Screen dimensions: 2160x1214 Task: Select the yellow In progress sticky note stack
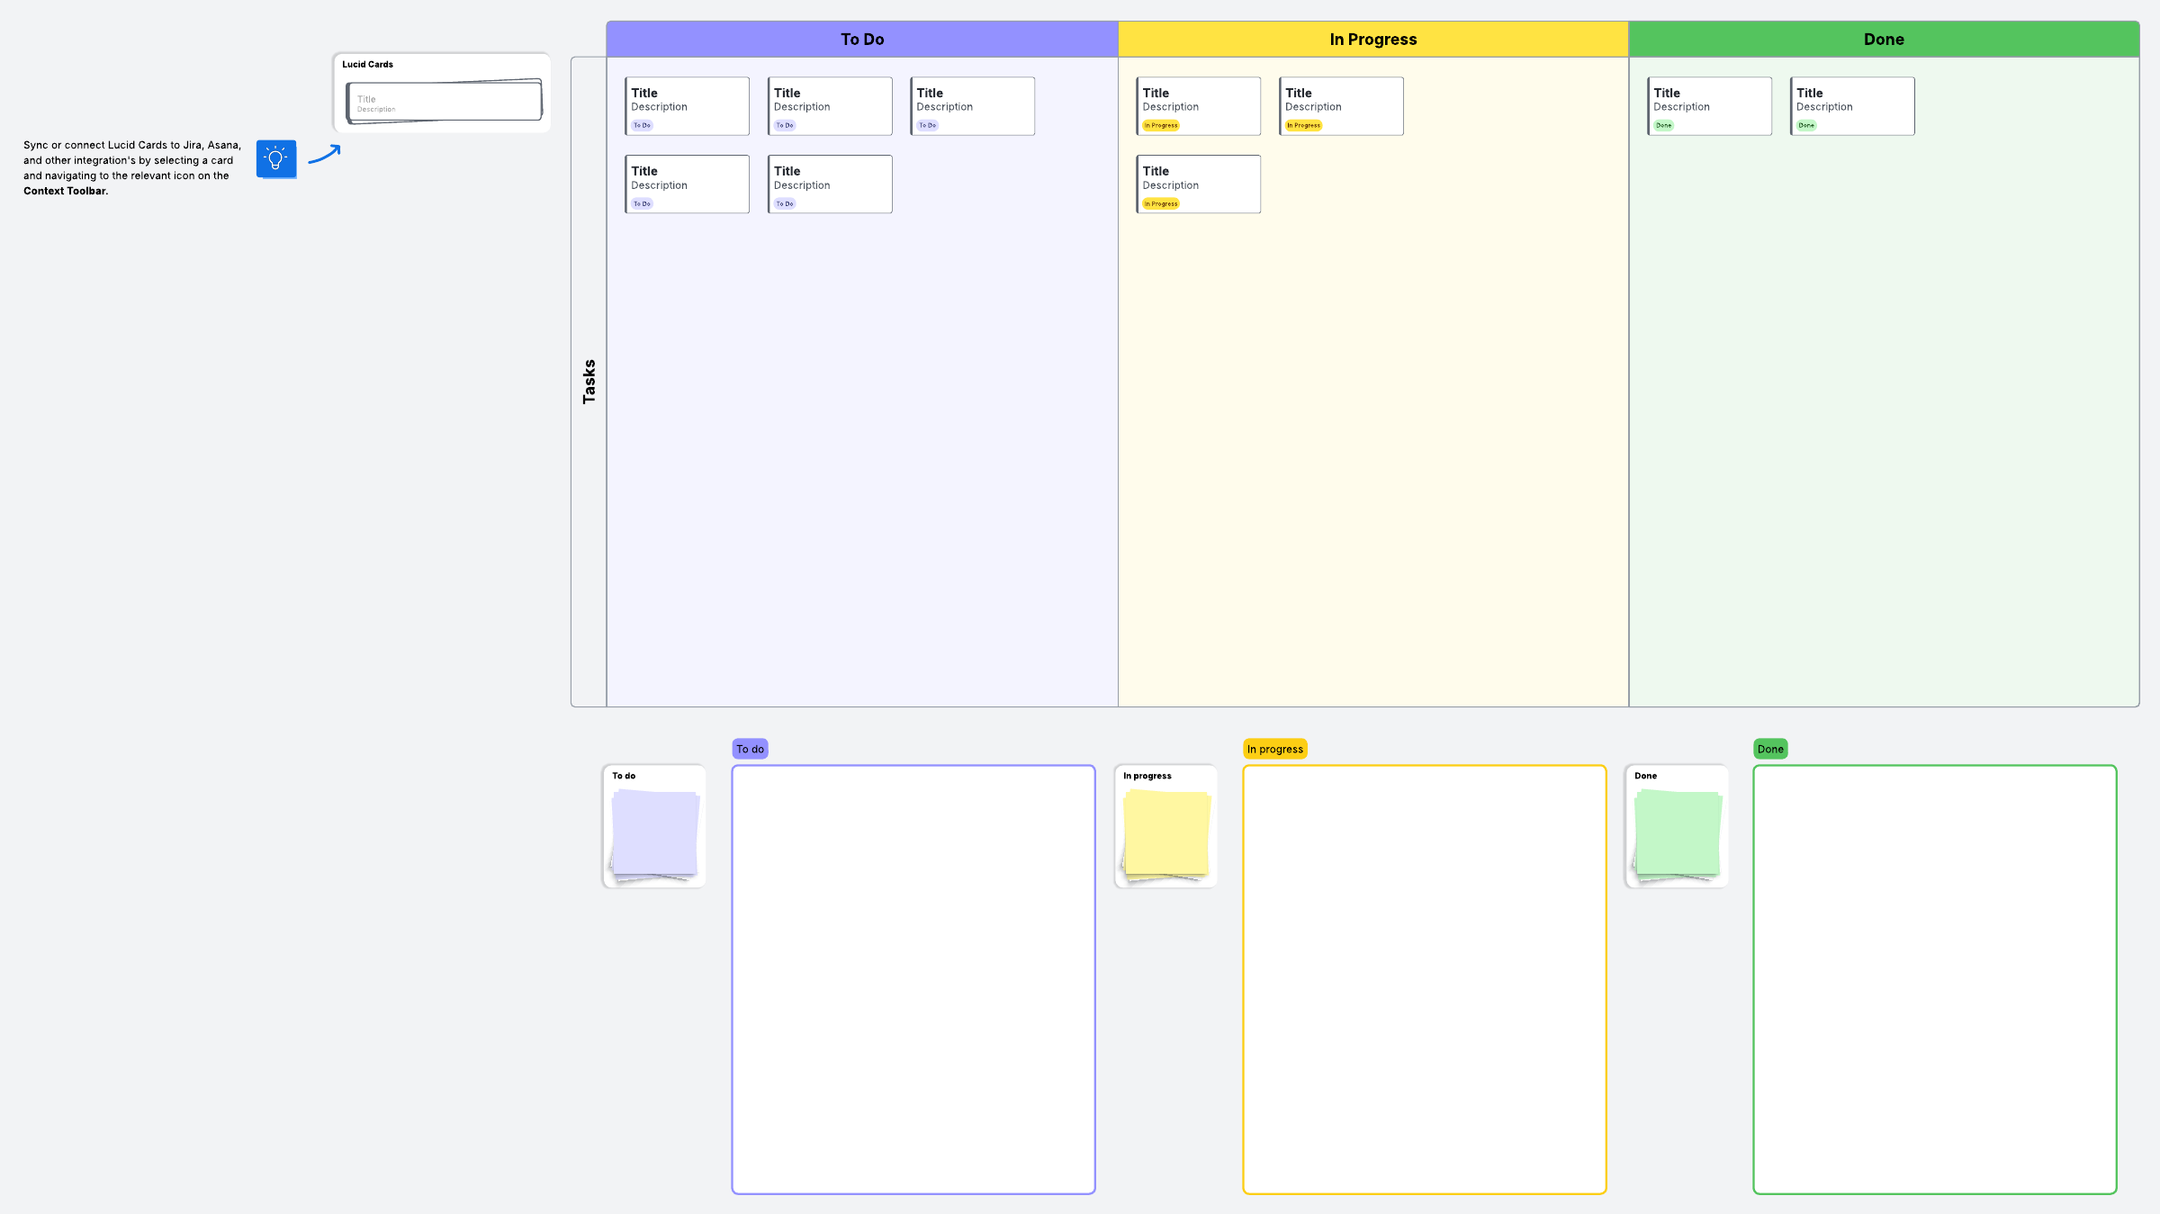click(1166, 832)
